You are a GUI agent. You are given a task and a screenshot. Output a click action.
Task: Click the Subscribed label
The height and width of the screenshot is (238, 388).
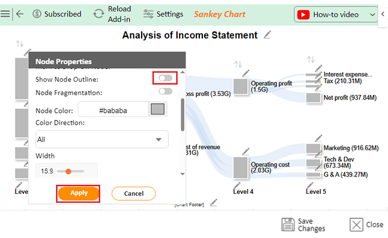(63, 14)
